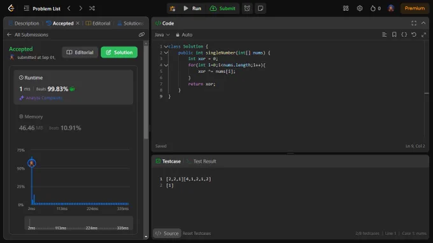Submit the solution
Image resolution: width=433 pixels, height=243 pixels.
pyautogui.click(x=223, y=8)
